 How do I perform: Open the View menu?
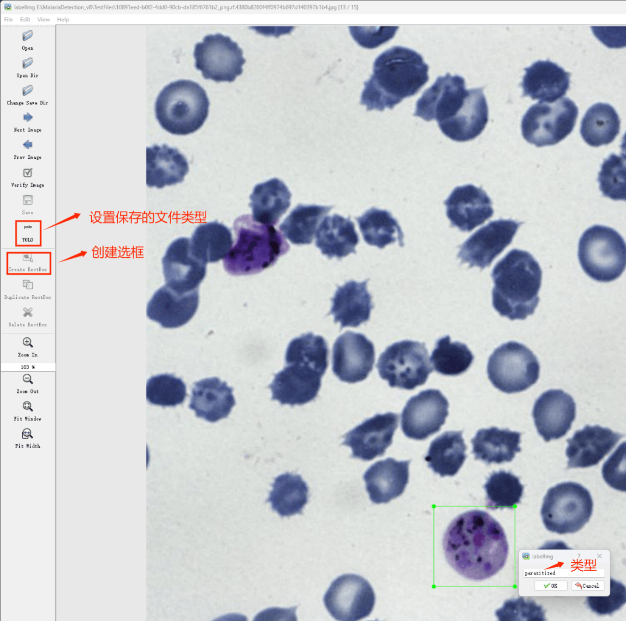pos(43,20)
